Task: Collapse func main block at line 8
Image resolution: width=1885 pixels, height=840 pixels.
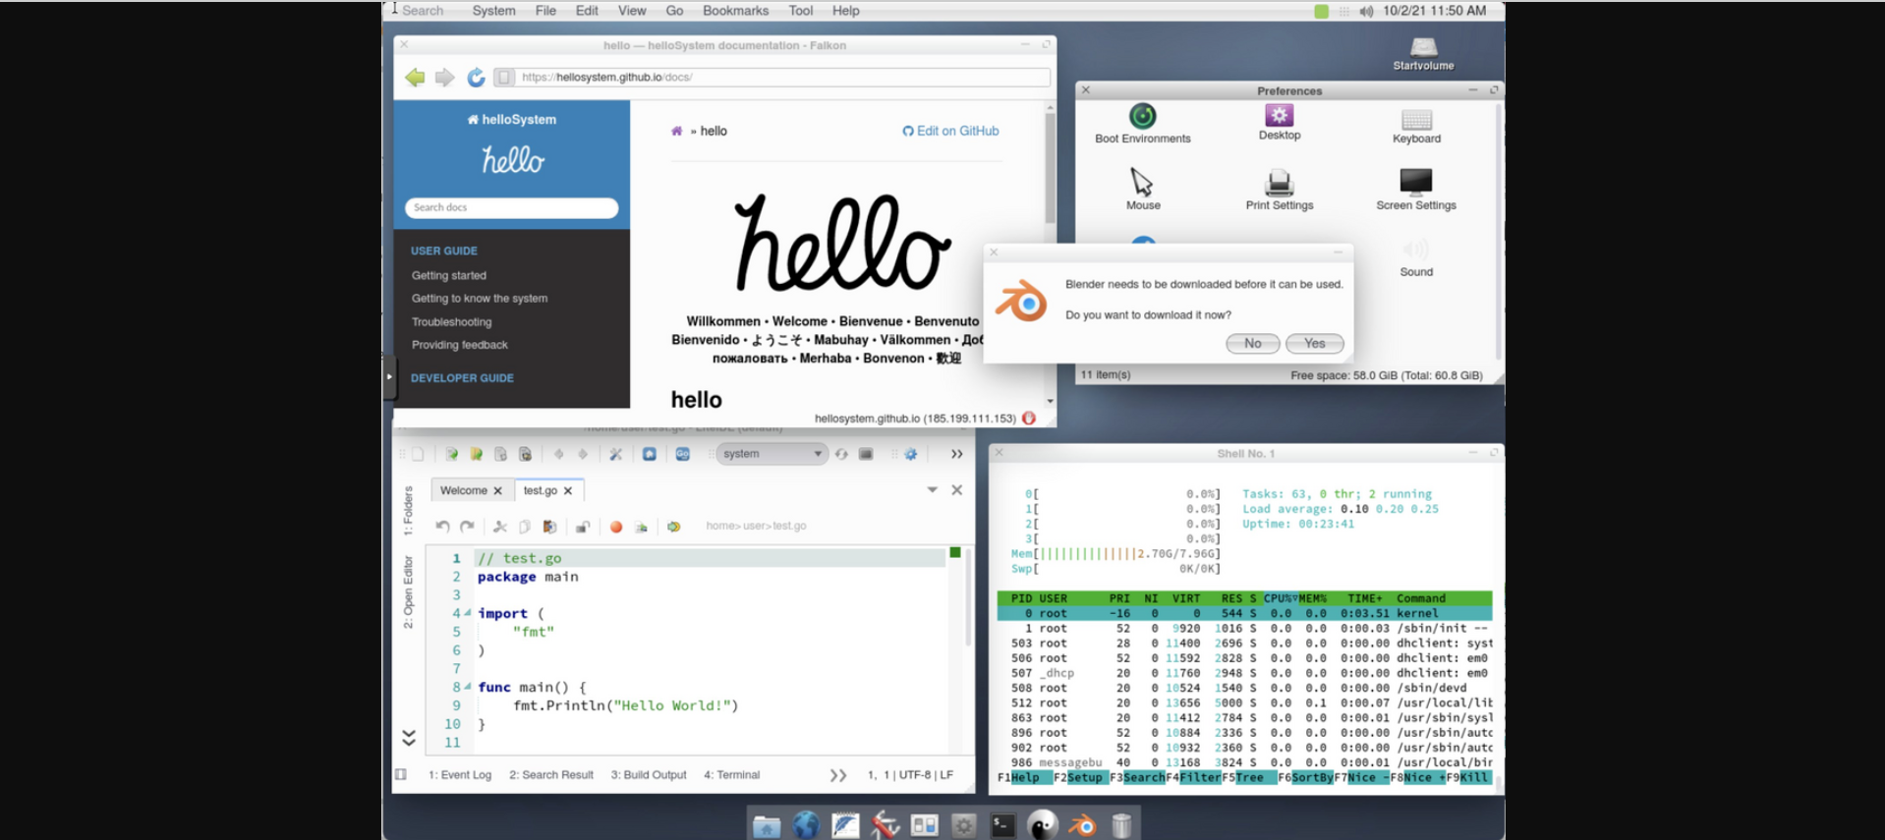Action: pos(468,687)
